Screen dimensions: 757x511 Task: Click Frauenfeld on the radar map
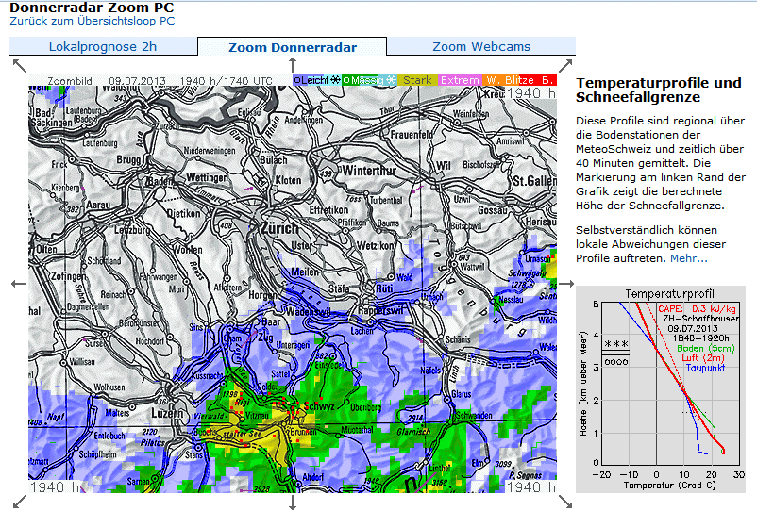coord(412,135)
